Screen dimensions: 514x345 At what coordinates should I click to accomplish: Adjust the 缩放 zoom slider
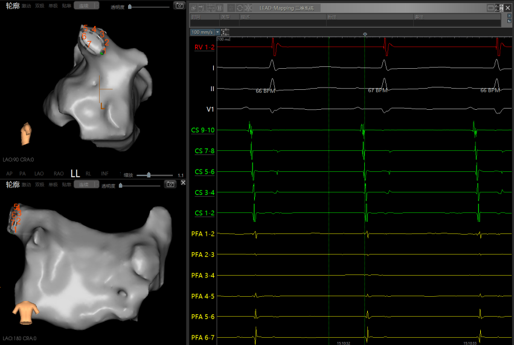(x=149, y=175)
